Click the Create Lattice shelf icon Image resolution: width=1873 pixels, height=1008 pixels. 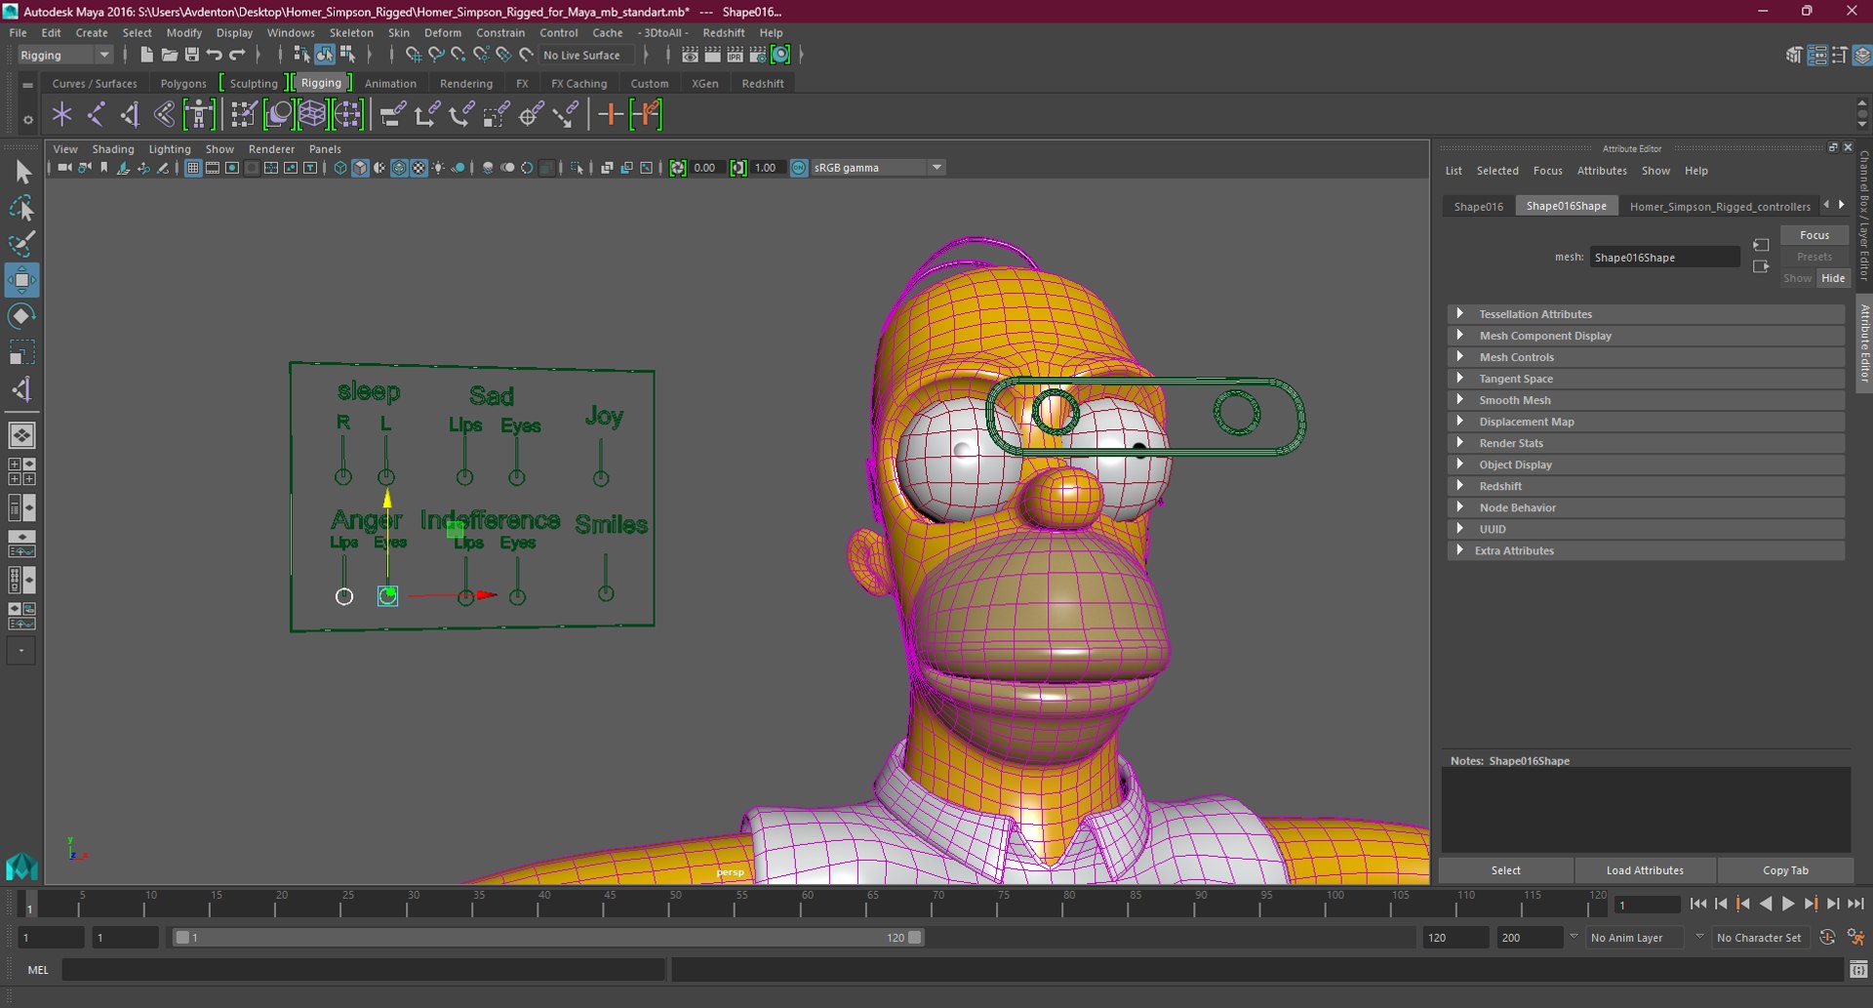point(312,115)
